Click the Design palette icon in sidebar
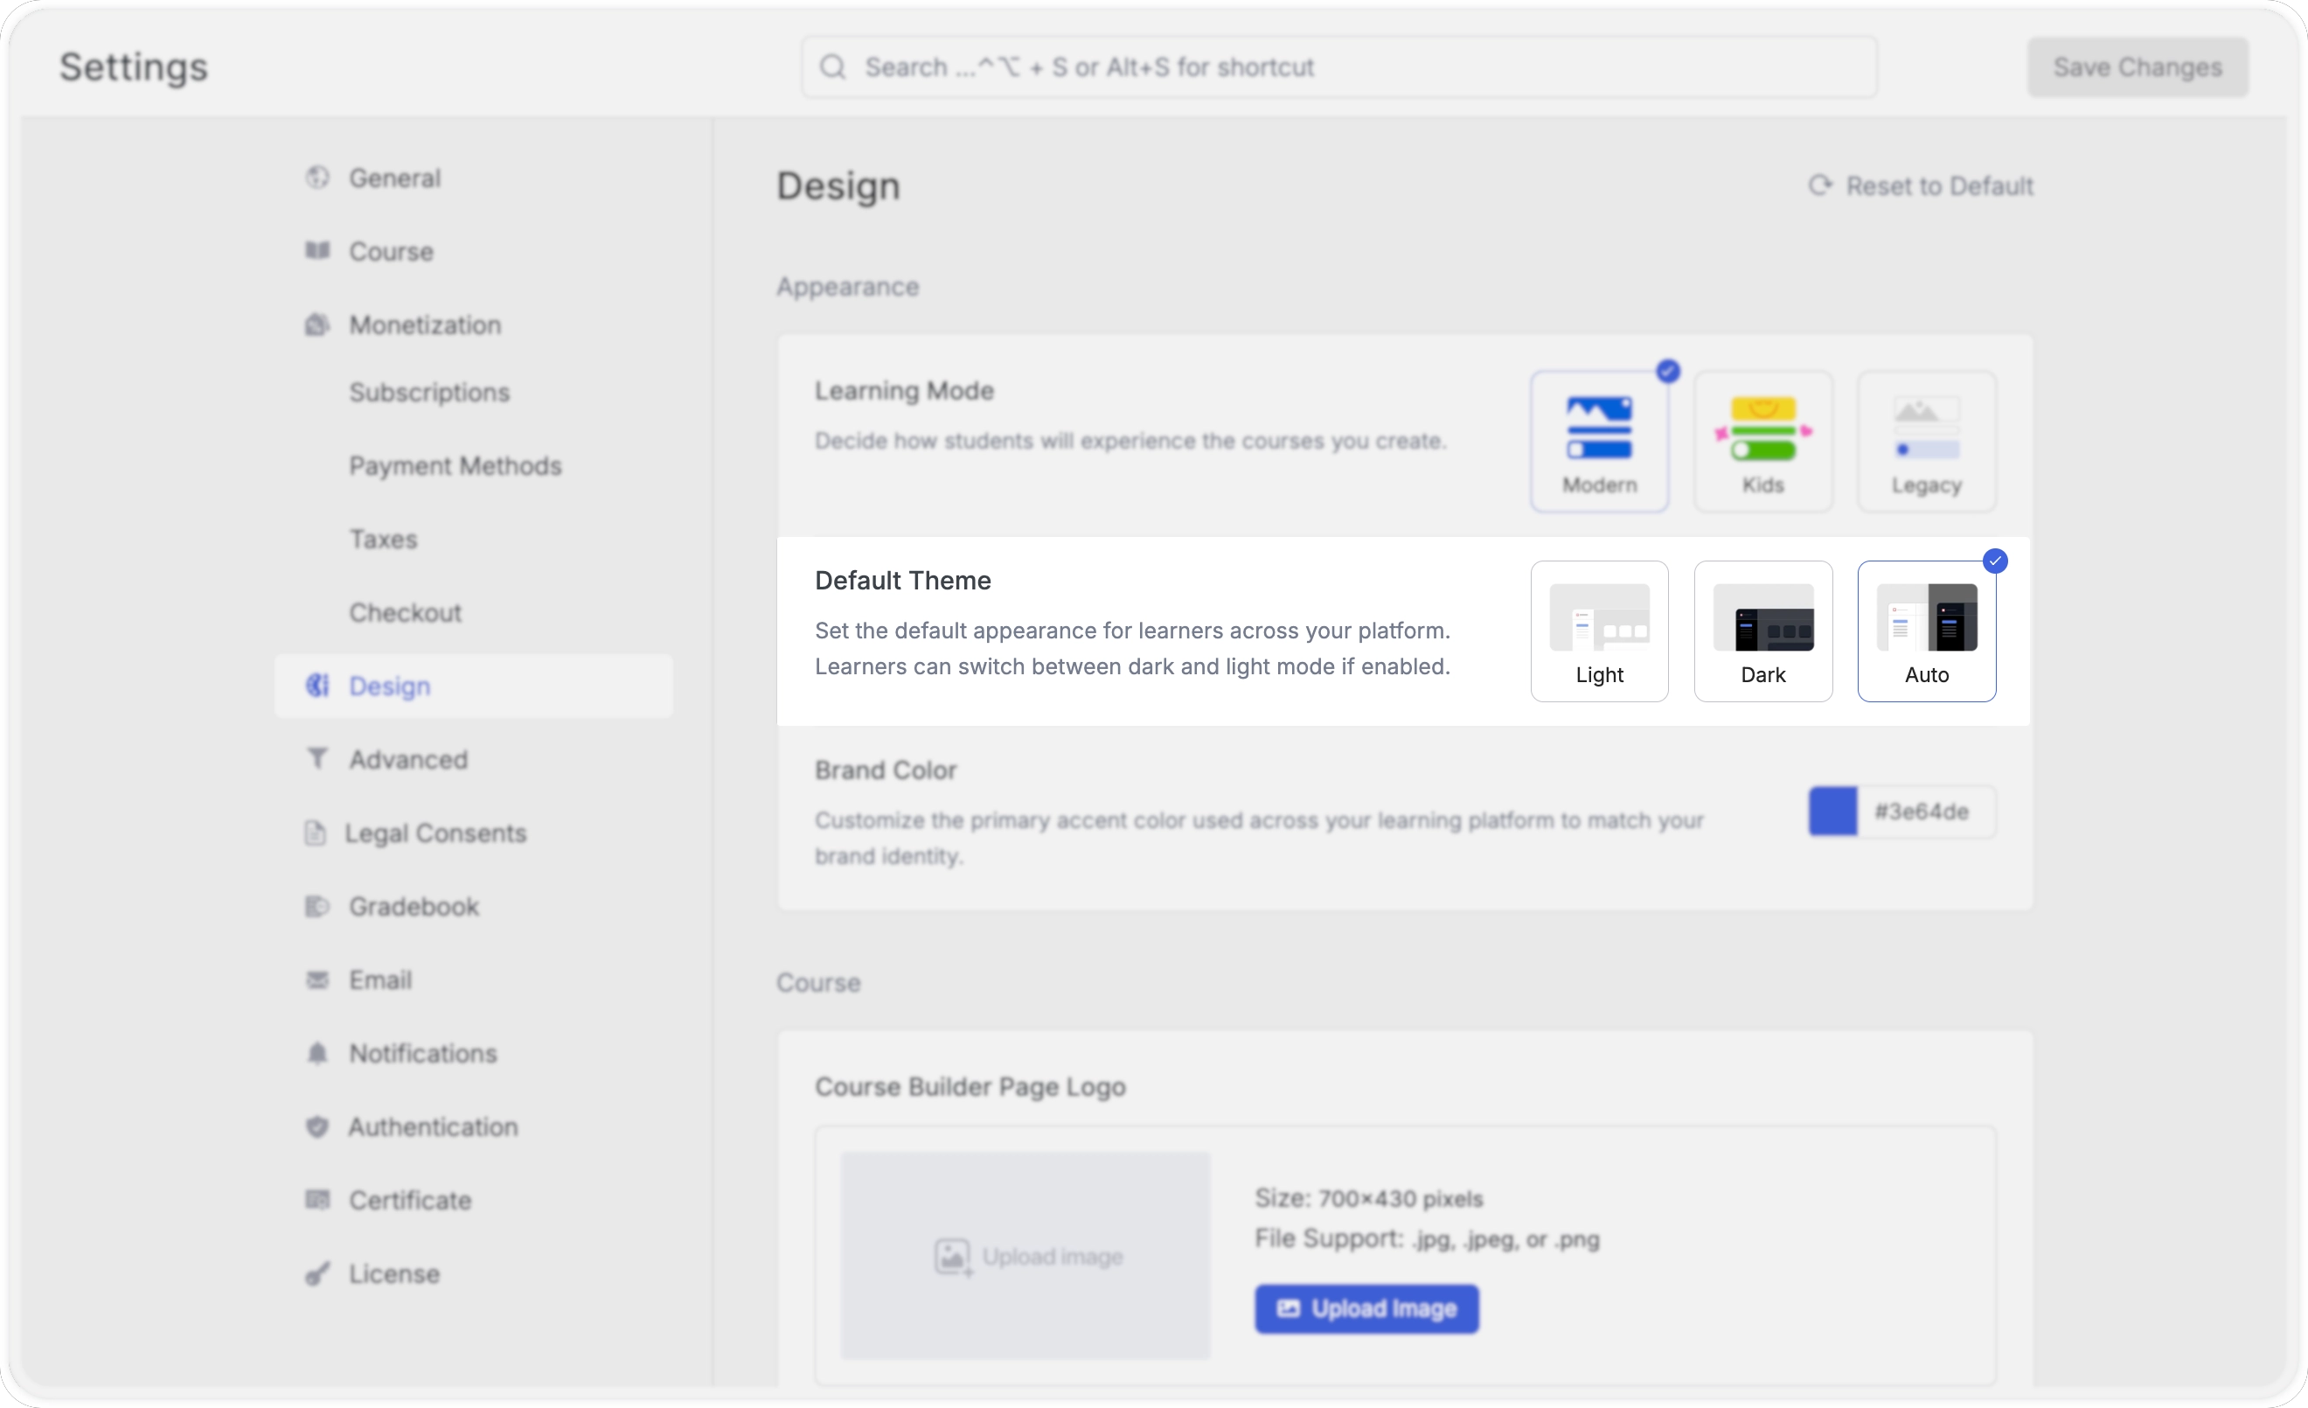This screenshot has height=1408, width=2308. 317,686
